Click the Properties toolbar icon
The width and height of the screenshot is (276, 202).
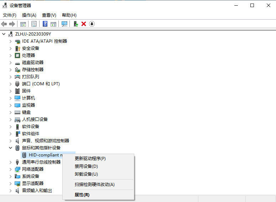[x=34, y=24]
